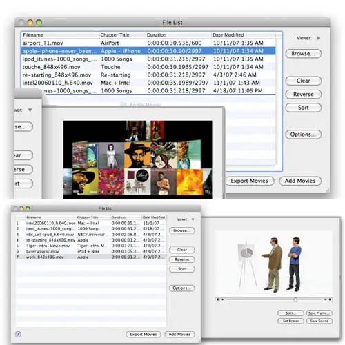Image resolution: width=345 pixels, height=345 pixels.
Task: Click the Set Poster button
Action: (x=290, y=321)
